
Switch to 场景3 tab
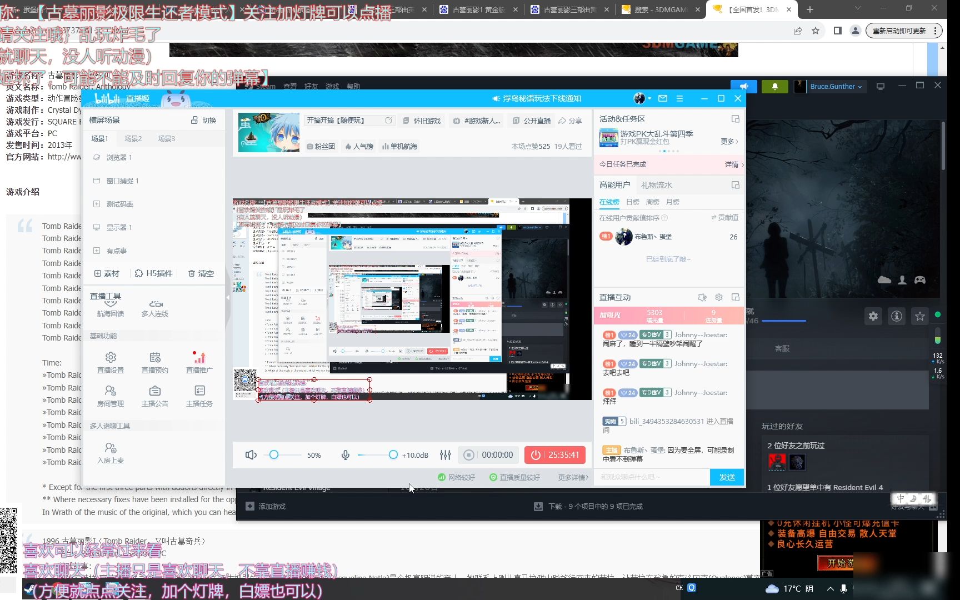(x=167, y=138)
